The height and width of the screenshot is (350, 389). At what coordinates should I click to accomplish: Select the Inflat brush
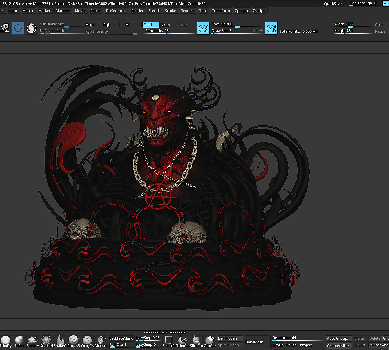(x=19, y=342)
